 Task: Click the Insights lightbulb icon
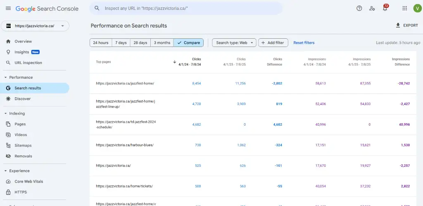(8, 52)
